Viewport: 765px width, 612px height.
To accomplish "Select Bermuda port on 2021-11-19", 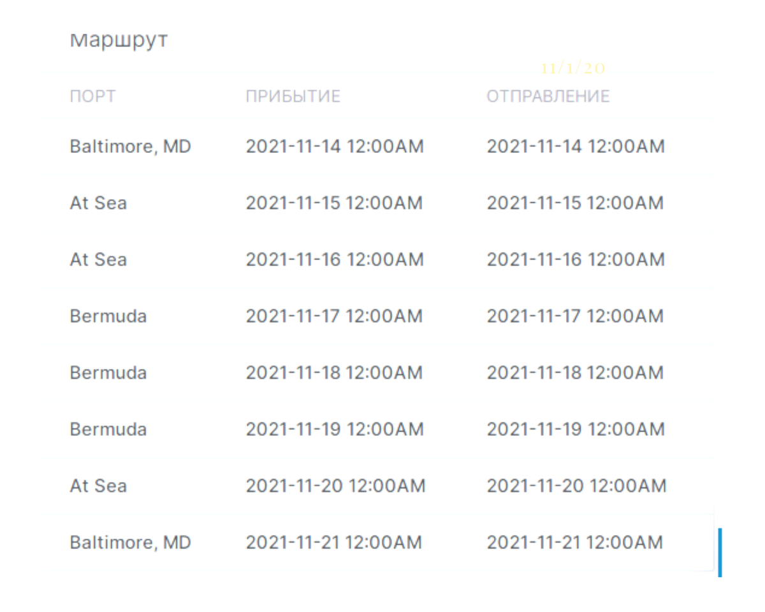I will 108,429.
